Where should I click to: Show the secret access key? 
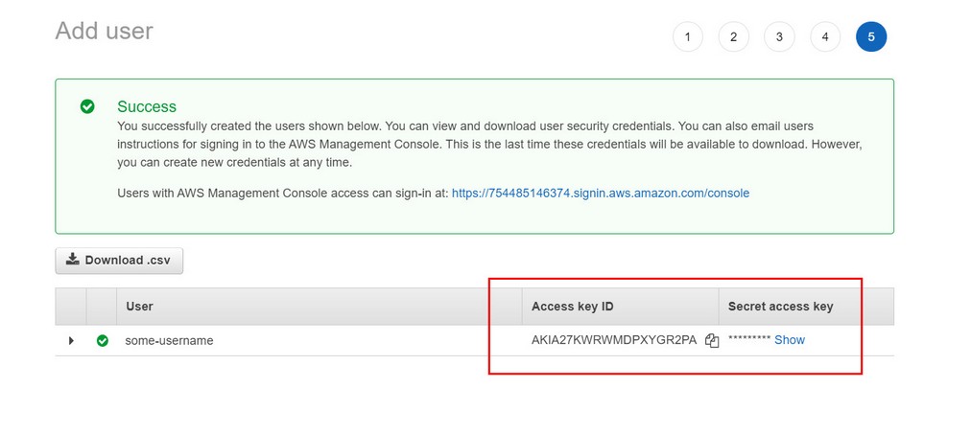tap(790, 340)
